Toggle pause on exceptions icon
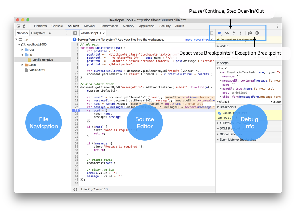296x222 pixels. 257,33
